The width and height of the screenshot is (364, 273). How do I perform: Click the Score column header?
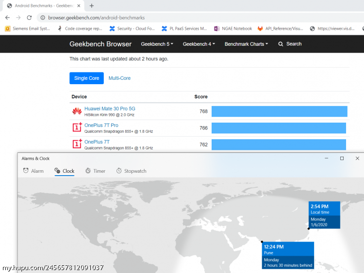tap(201, 96)
